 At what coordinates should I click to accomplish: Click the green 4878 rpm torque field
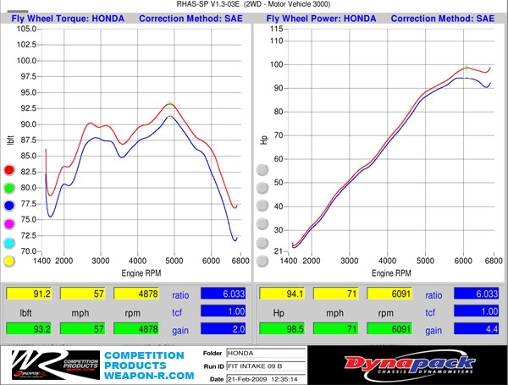tap(136, 329)
